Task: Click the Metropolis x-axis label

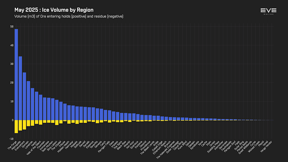Action: tap(16, 146)
